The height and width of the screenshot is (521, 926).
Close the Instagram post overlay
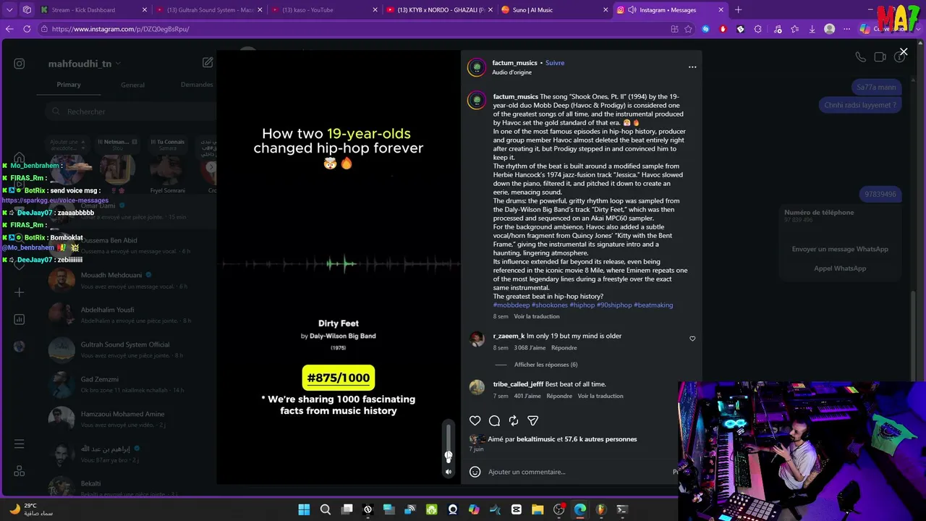[904, 51]
